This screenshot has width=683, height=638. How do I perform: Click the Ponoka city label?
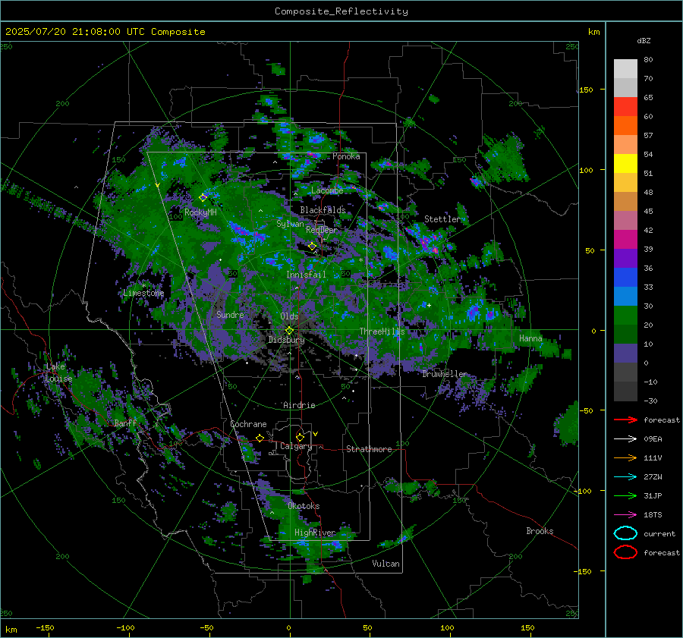click(x=346, y=156)
